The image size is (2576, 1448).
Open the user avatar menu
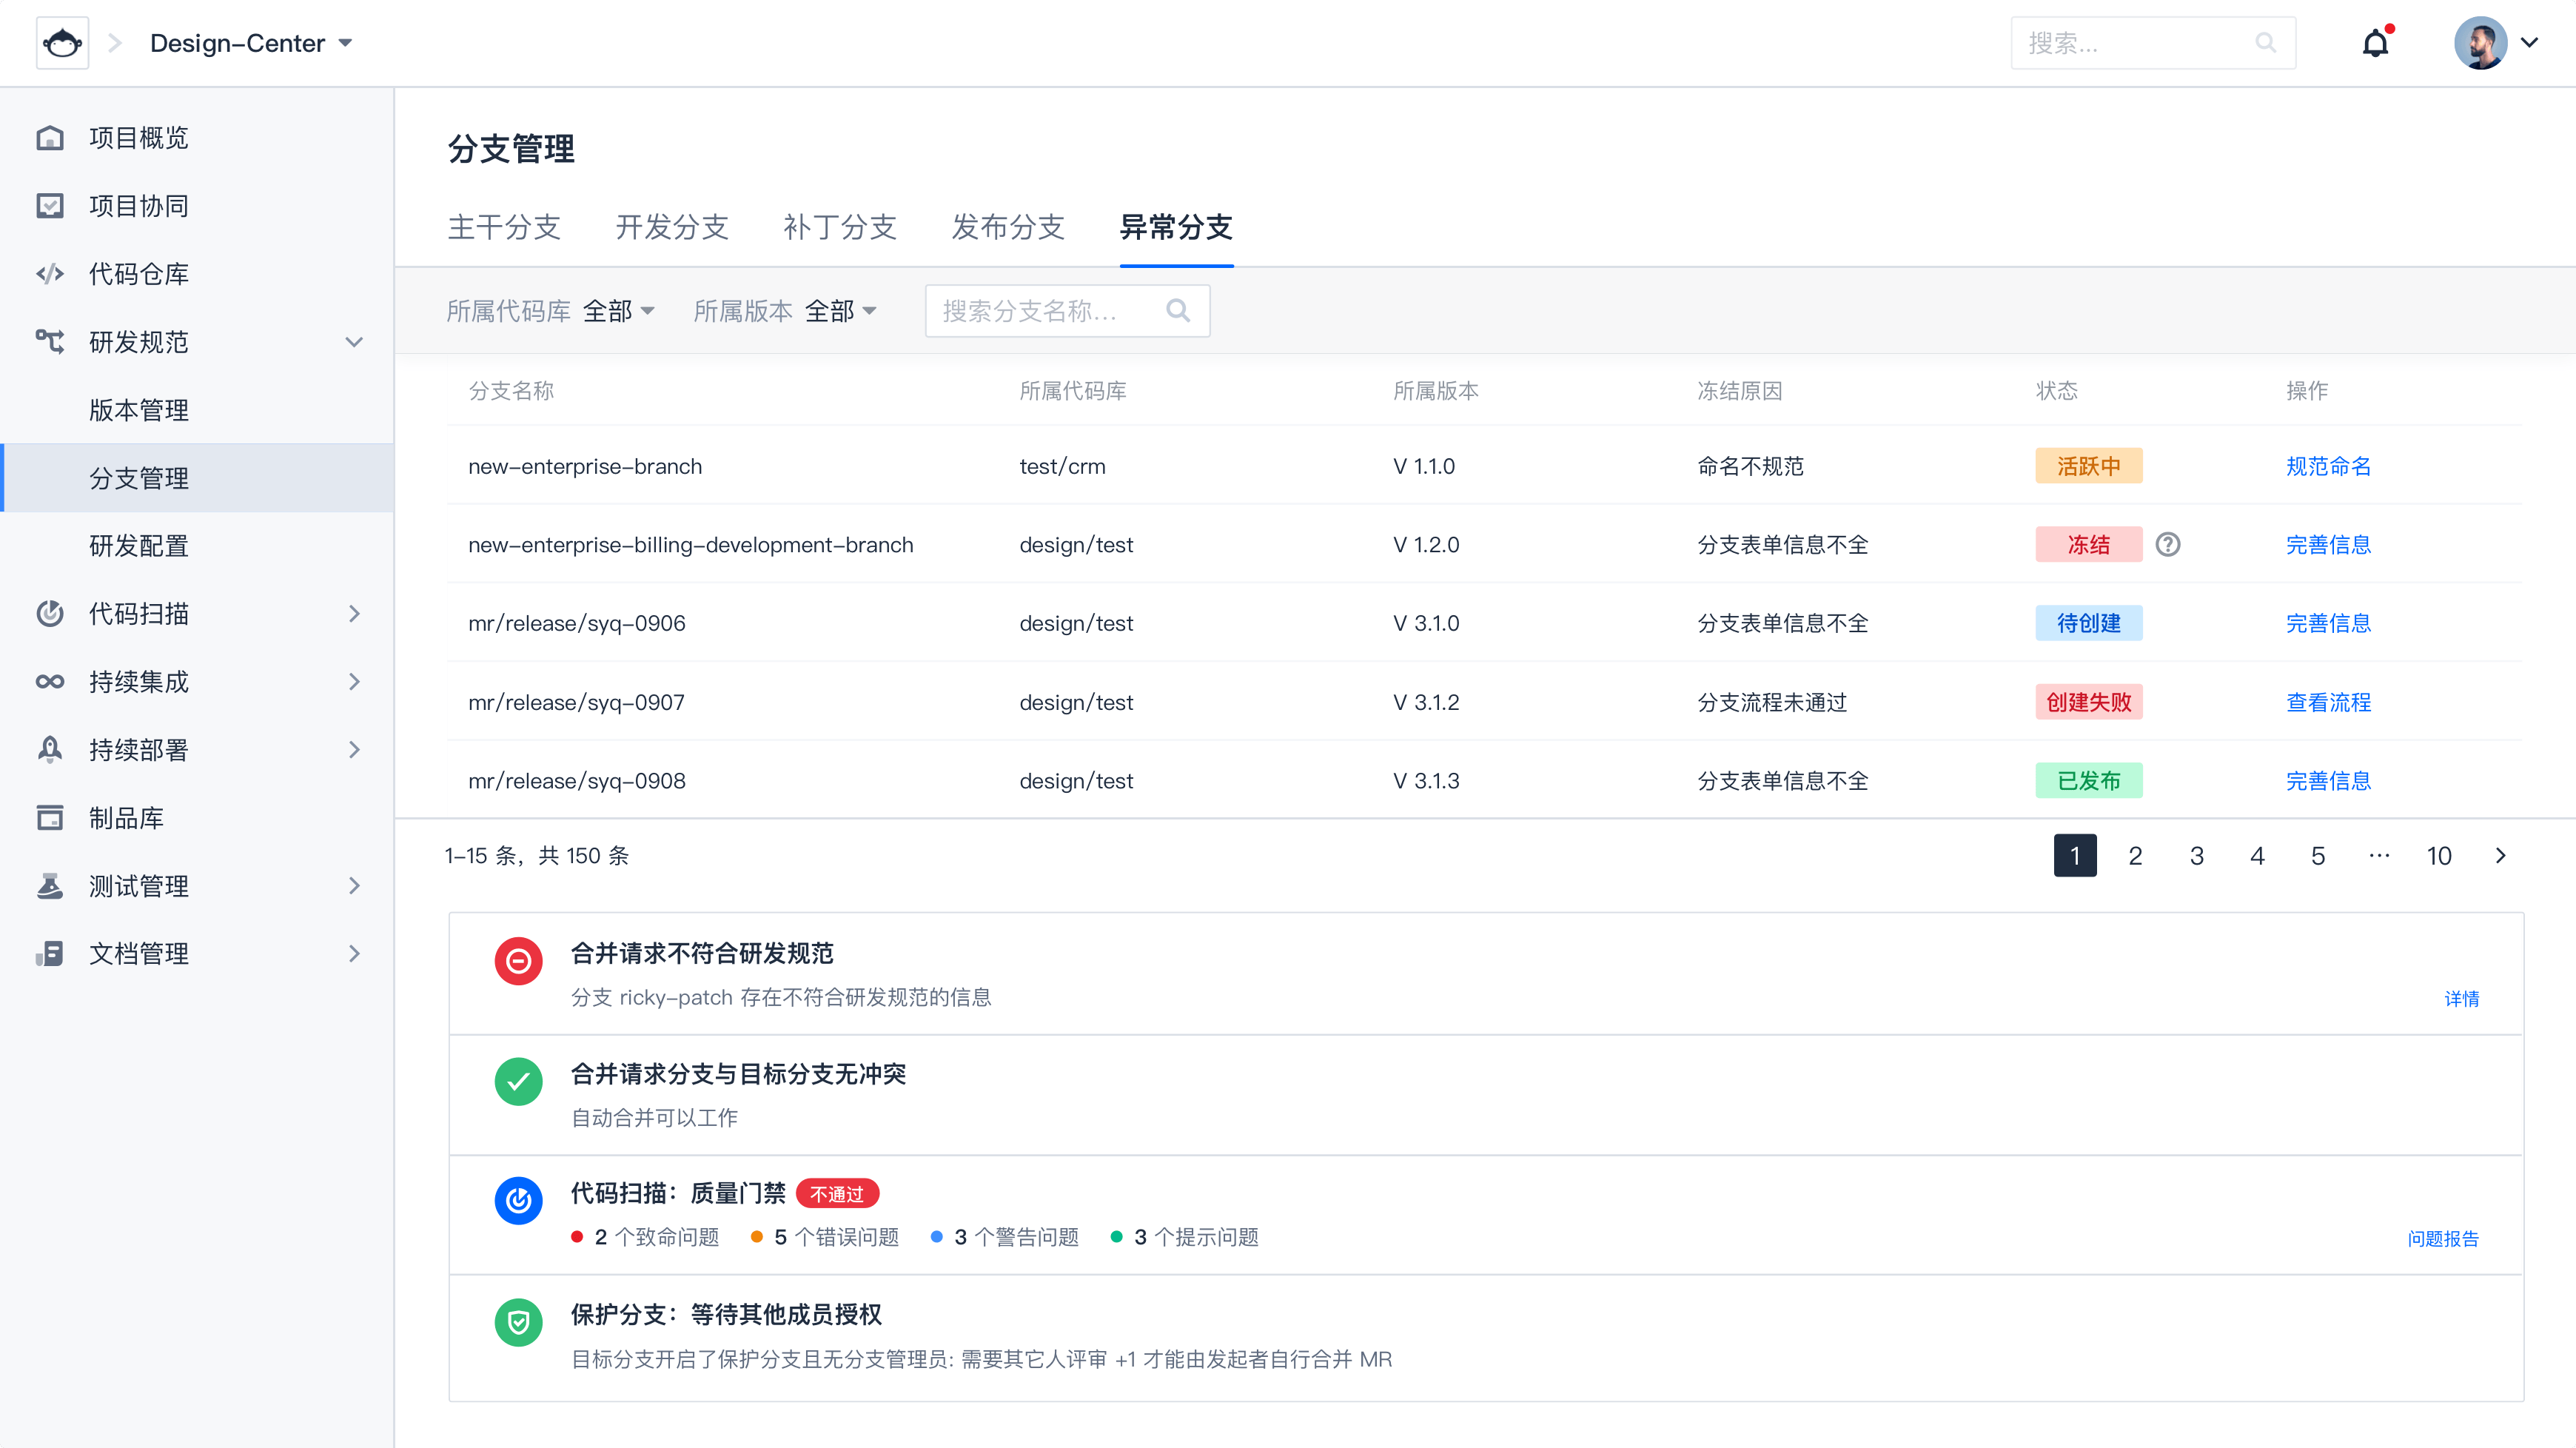click(2496, 43)
